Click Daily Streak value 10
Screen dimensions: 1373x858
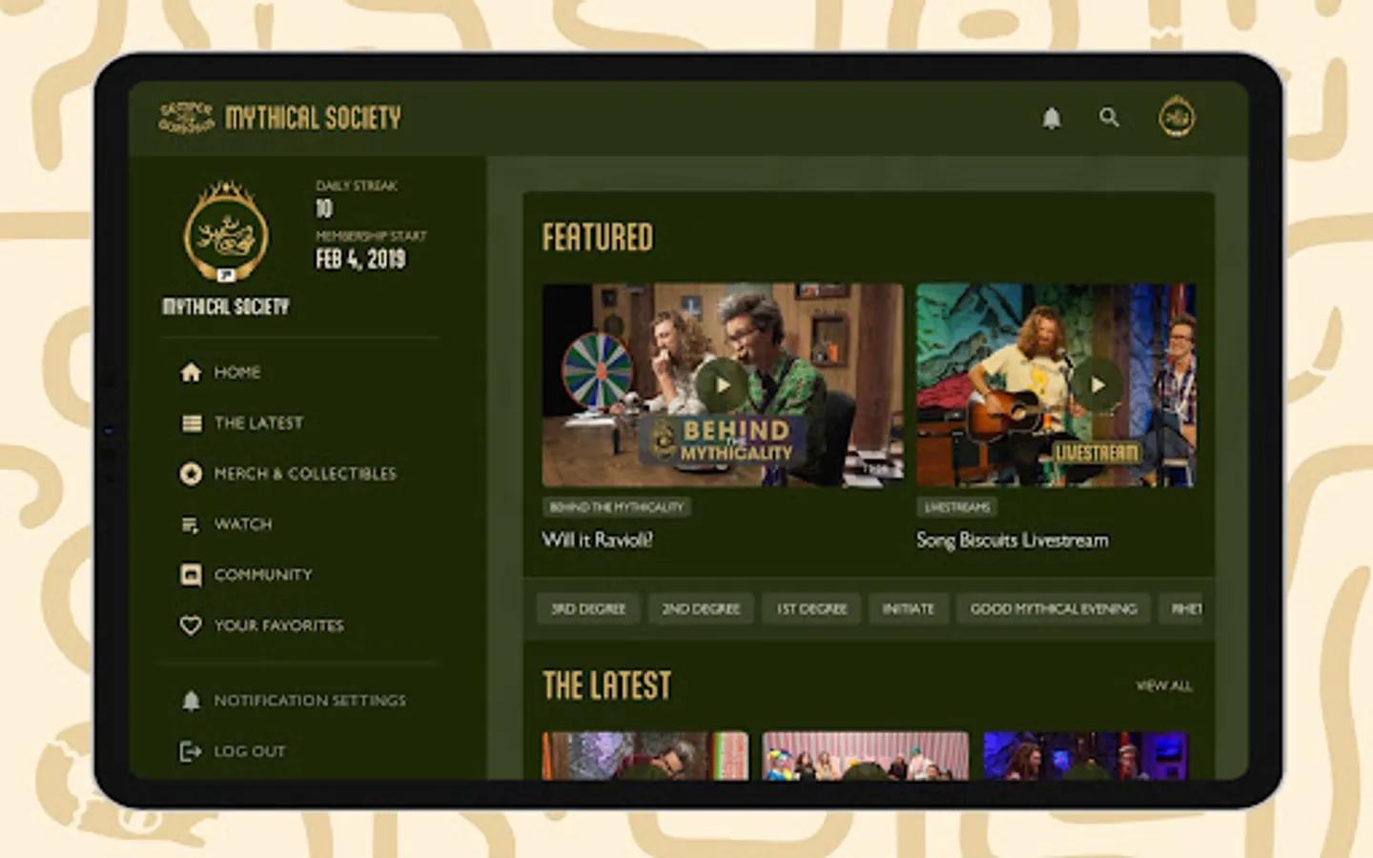pos(324,208)
